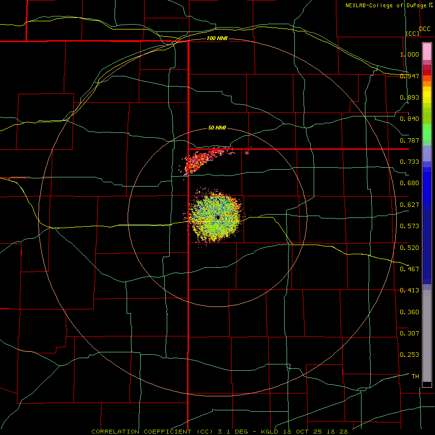Pick the lavender color bar segment

point(427,153)
